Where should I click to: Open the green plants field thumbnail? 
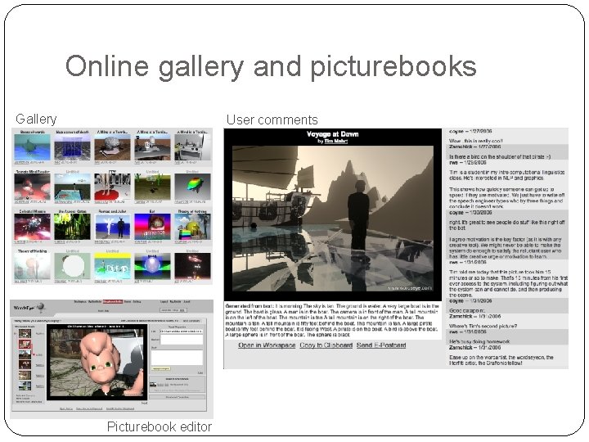tap(152, 187)
